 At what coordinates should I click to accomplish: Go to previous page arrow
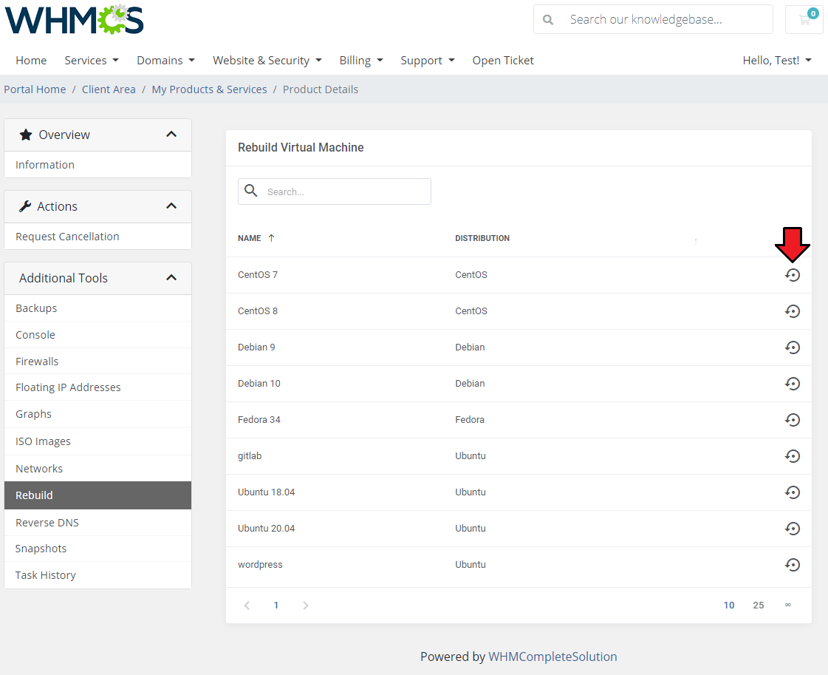tap(247, 606)
